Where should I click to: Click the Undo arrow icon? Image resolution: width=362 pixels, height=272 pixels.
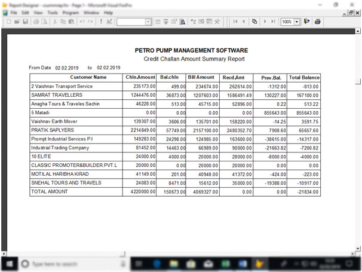[82, 22]
